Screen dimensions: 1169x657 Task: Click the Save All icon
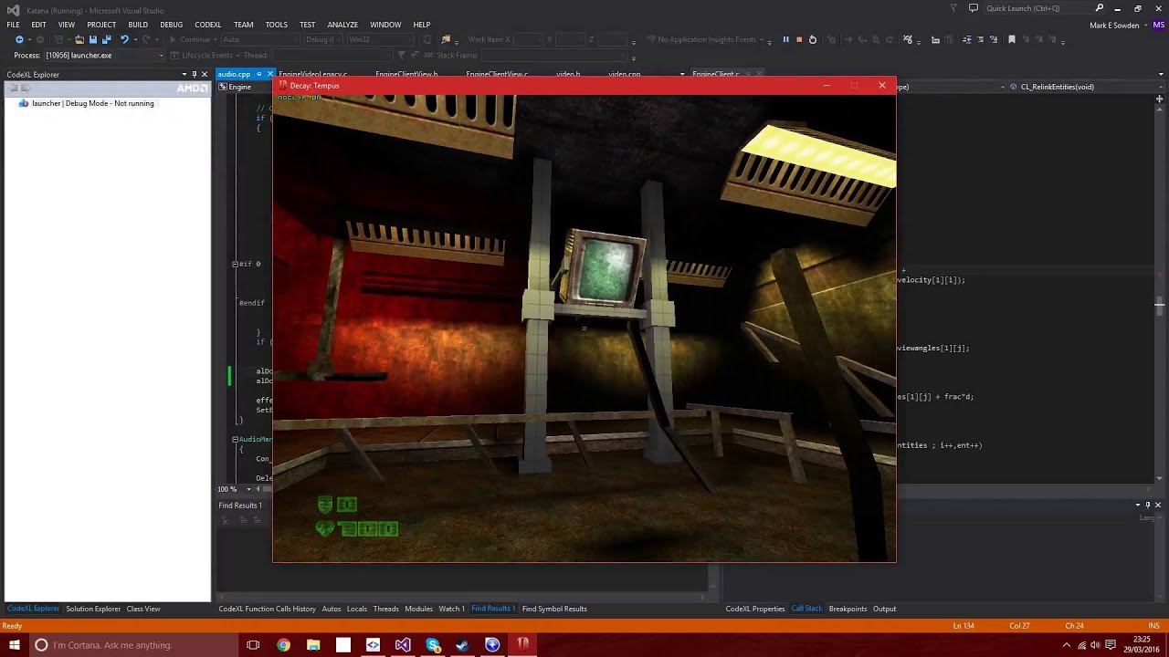106,40
